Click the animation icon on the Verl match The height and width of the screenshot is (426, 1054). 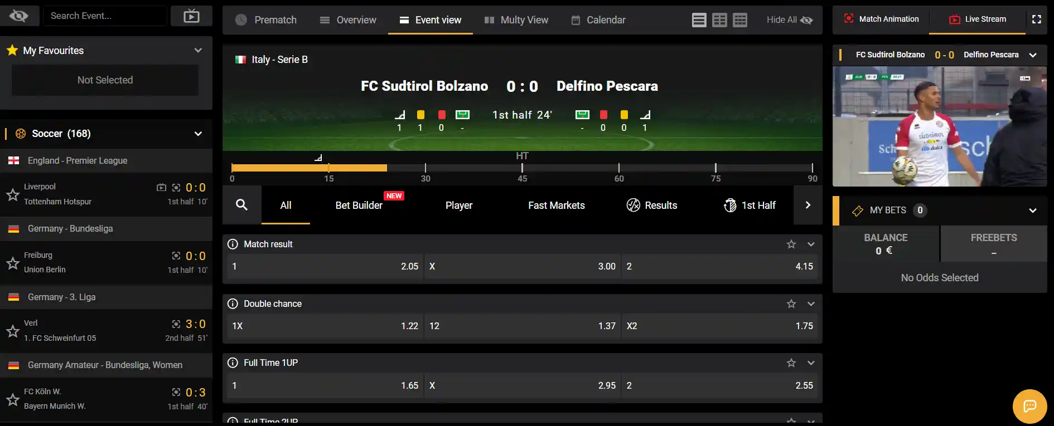(x=176, y=324)
